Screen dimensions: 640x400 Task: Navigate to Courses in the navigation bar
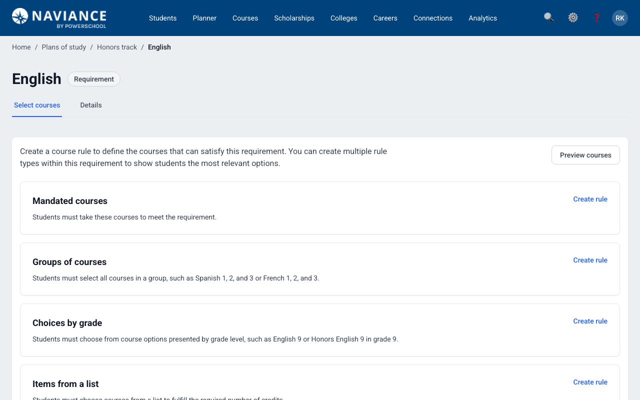coord(245,18)
